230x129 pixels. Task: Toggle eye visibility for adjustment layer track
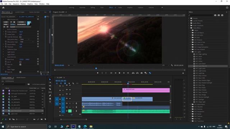(70, 90)
